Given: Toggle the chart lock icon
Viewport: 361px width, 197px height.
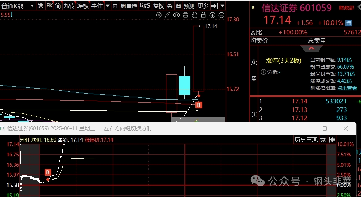Looking at the screenshot, I should point(203,15).
